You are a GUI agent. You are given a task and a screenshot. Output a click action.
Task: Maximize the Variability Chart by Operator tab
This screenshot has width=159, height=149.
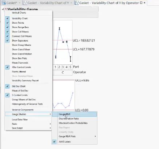(x=141, y=3)
